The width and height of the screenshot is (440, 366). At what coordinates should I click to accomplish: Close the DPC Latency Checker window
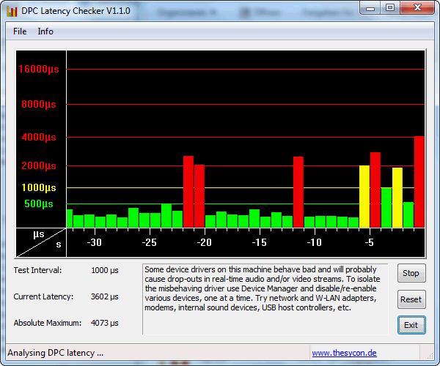[417, 8]
